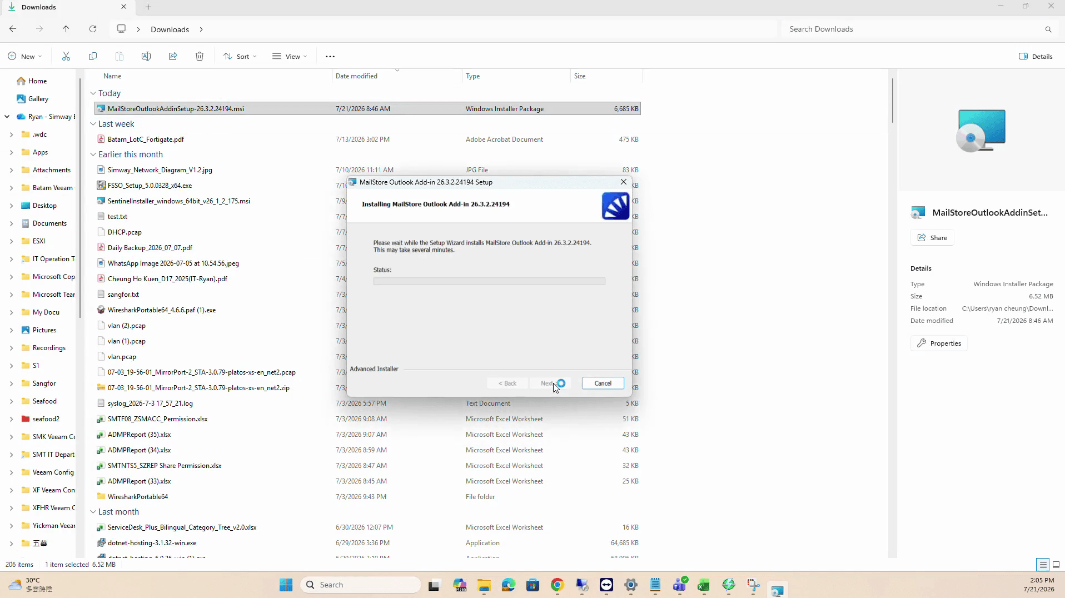This screenshot has width=1065, height=598.
Task: Open the New dropdown menu
Action: pos(25,56)
